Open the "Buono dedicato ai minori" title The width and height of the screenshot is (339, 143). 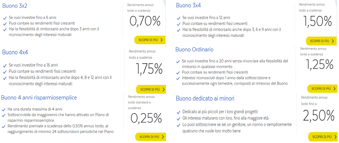(x=205, y=99)
